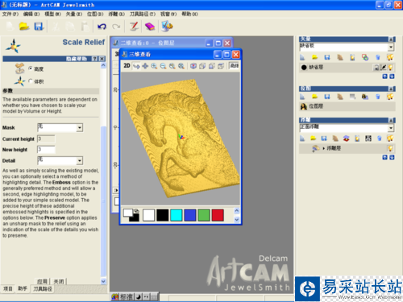Select the 高度 height radio button
The width and height of the screenshot is (403, 302).
coord(31,68)
